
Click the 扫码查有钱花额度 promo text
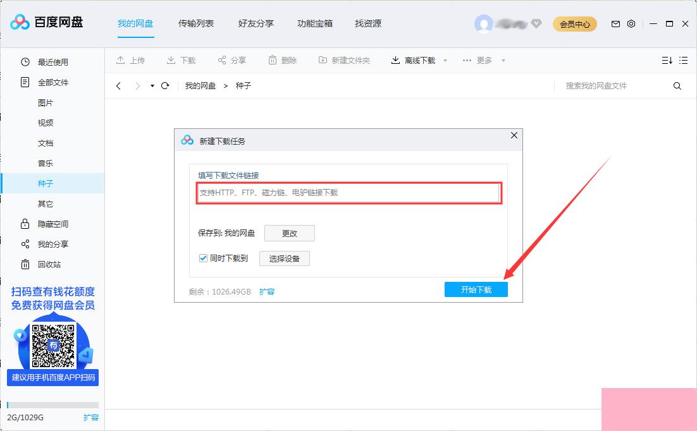pyautogui.click(x=53, y=291)
